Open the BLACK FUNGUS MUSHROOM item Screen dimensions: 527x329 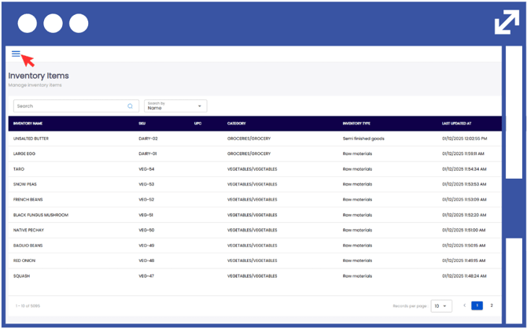pyautogui.click(x=41, y=215)
